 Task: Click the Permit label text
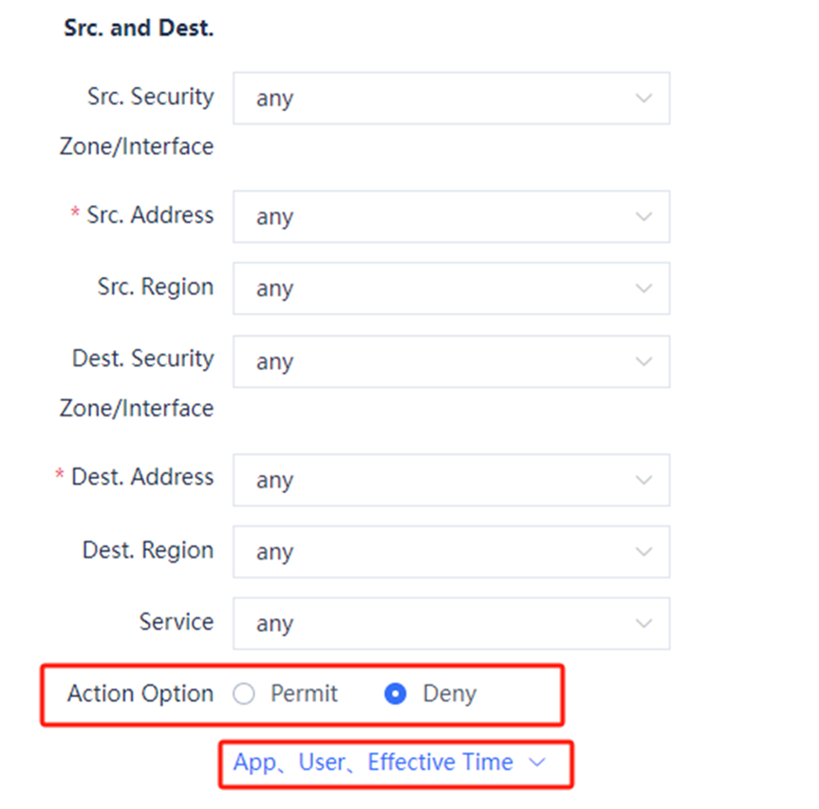[304, 693]
